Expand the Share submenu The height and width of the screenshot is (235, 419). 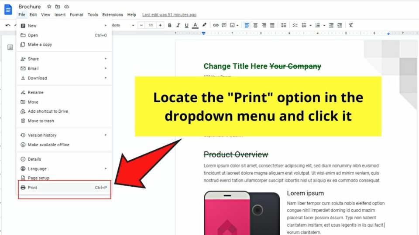tap(106, 59)
